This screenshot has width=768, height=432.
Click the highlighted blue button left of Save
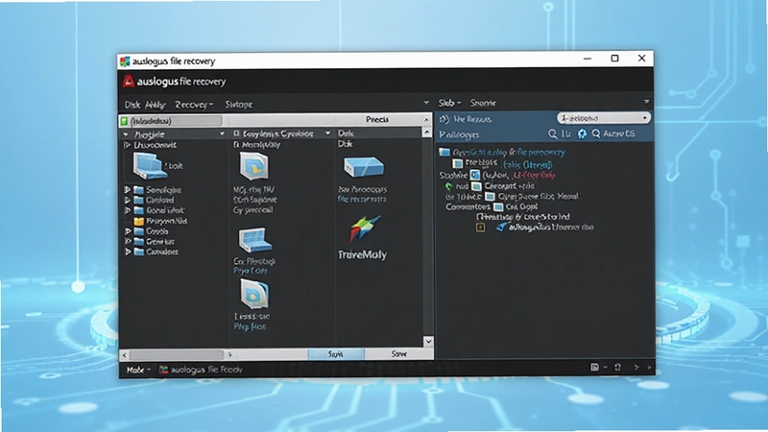pos(336,353)
